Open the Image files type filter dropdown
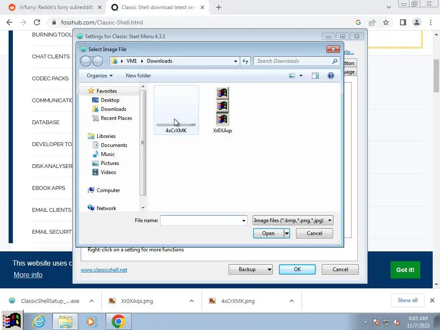 click(x=293, y=220)
